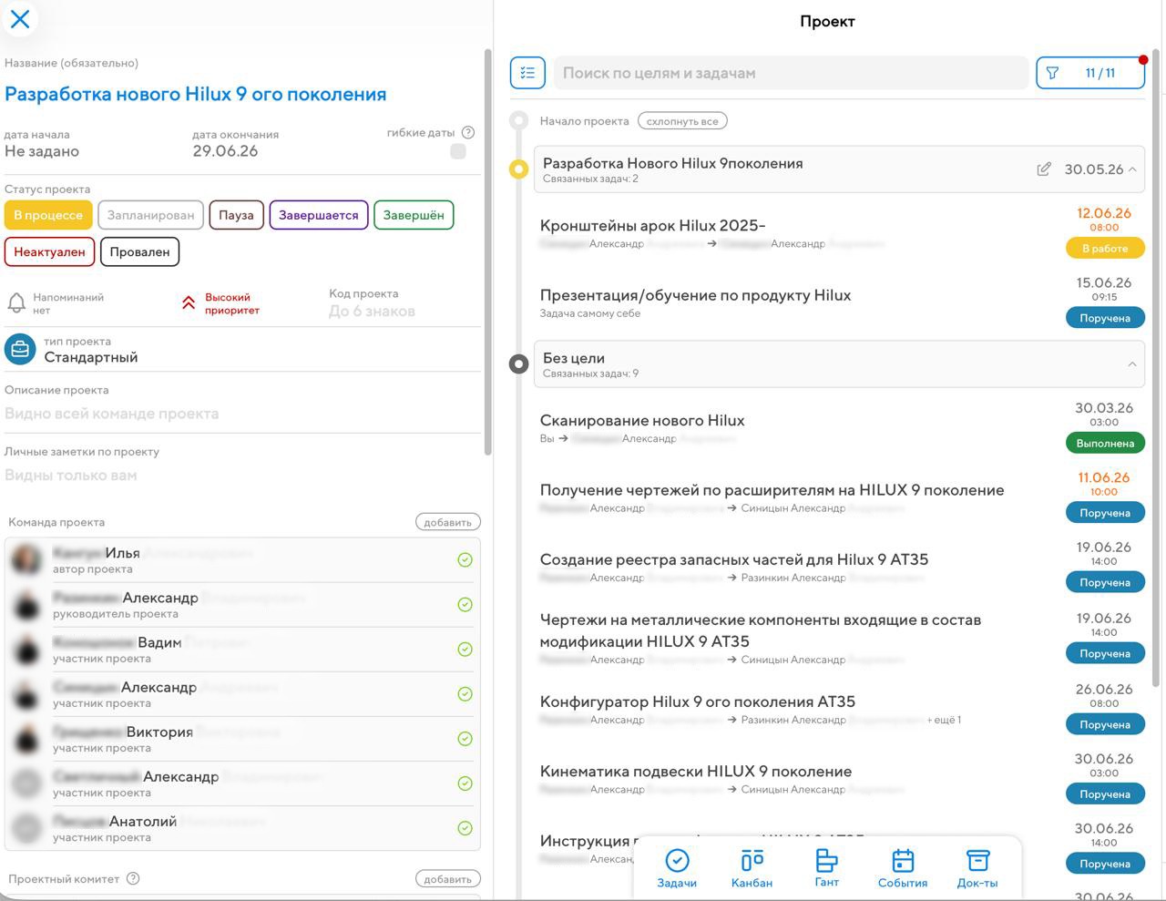This screenshot has width=1166, height=901.
Task: Edit the goal Разработка Нового Hilux 9поколения
Action: pos(1044,169)
